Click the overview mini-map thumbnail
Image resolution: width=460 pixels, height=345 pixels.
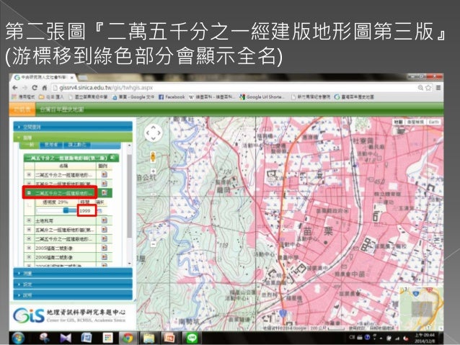coord(422,308)
